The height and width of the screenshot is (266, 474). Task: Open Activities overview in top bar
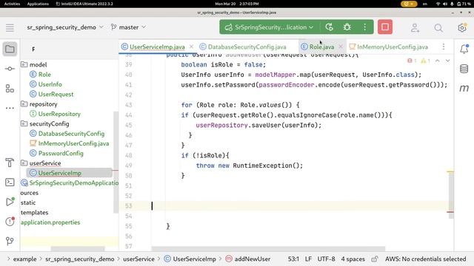12,4
